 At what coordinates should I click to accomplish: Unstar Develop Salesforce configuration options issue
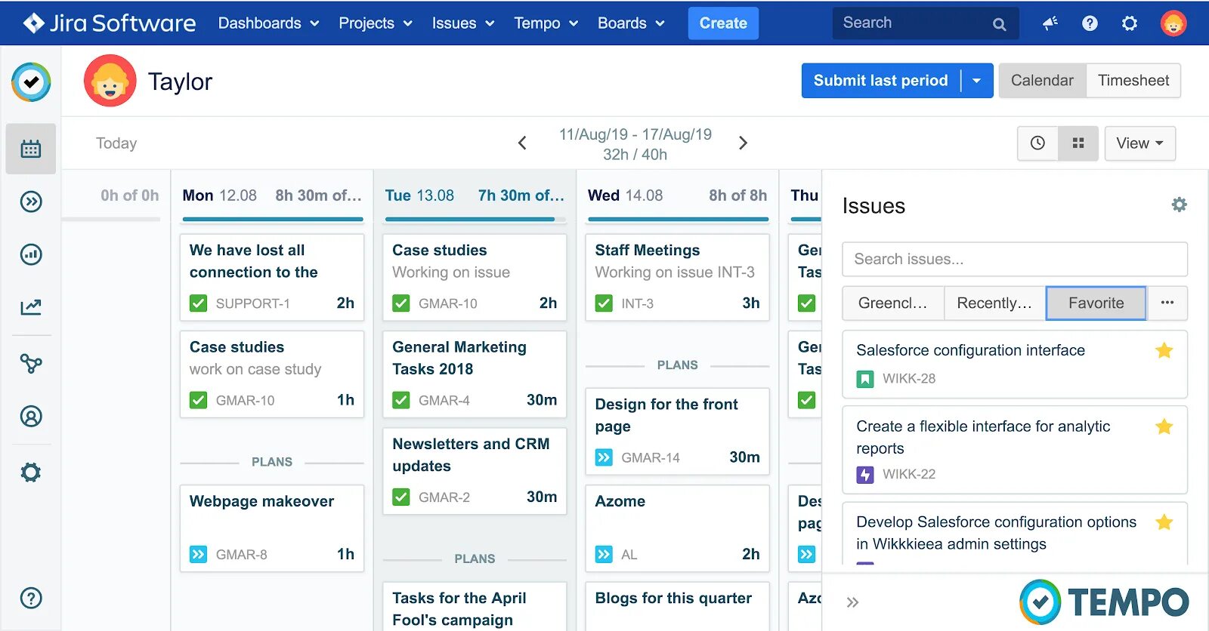(1164, 522)
